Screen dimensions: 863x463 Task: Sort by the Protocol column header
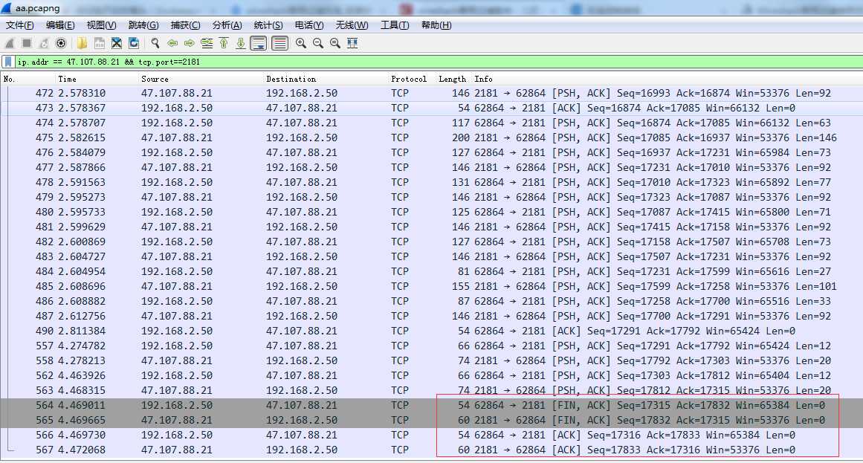(x=408, y=79)
